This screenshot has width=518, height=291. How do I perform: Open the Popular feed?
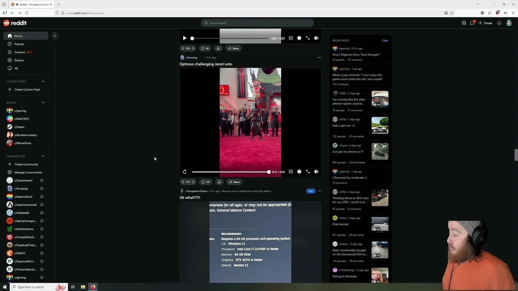pos(26,44)
